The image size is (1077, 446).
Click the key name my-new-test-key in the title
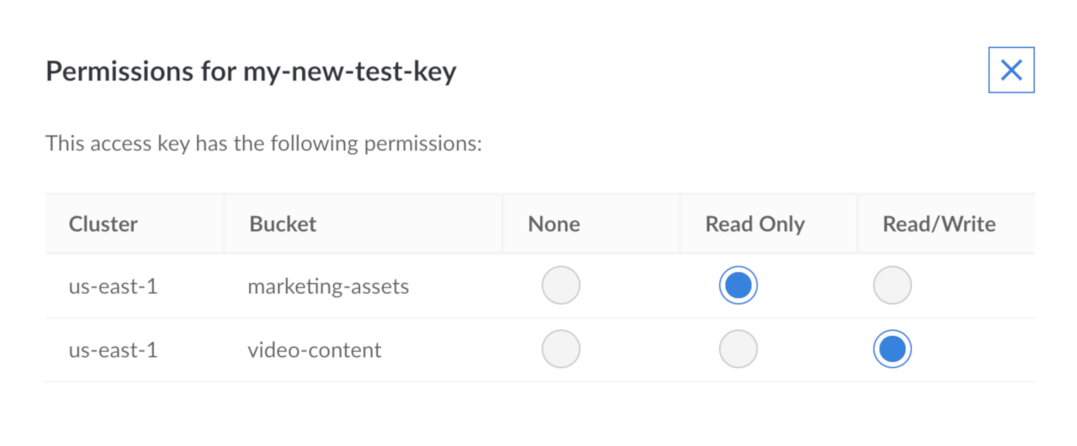(349, 71)
